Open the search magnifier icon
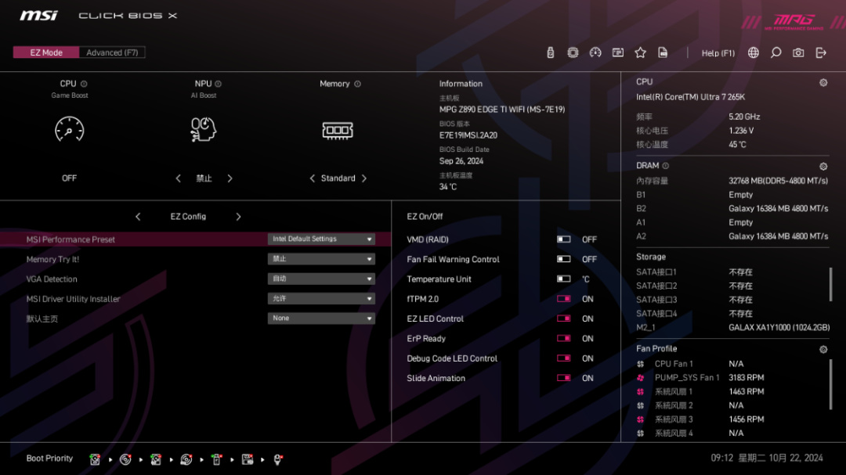The image size is (846, 475). [775, 53]
